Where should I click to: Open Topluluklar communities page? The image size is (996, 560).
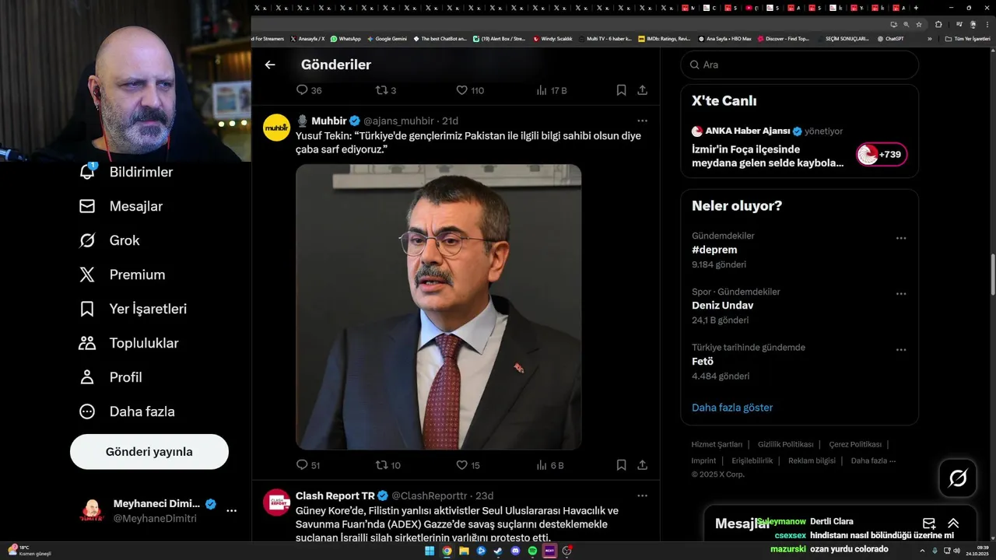click(129, 343)
